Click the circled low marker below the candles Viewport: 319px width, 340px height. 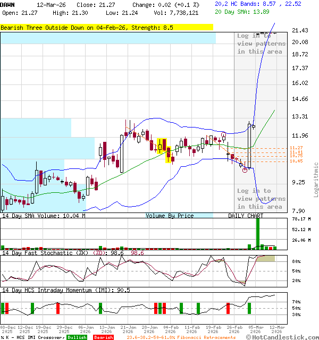pyautogui.click(x=245, y=170)
